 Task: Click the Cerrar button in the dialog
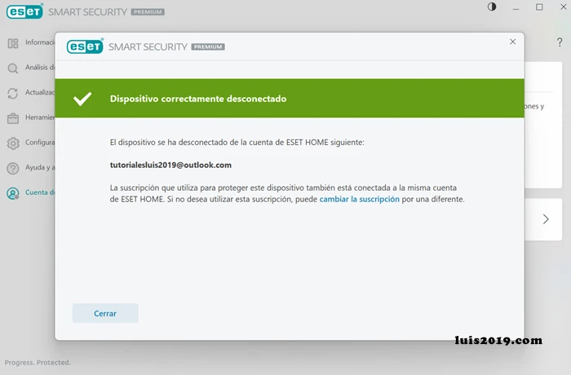click(x=105, y=313)
